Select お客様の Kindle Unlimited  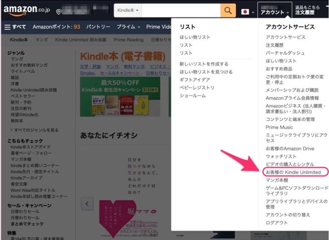[293, 172]
